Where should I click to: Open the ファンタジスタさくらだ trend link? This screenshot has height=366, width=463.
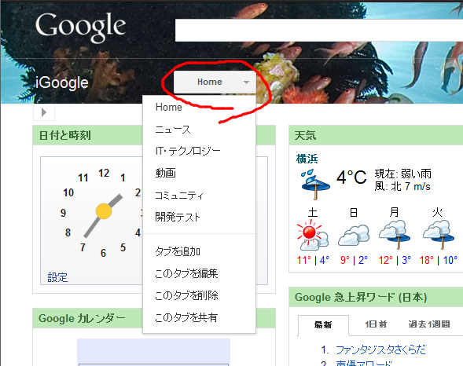point(380,350)
